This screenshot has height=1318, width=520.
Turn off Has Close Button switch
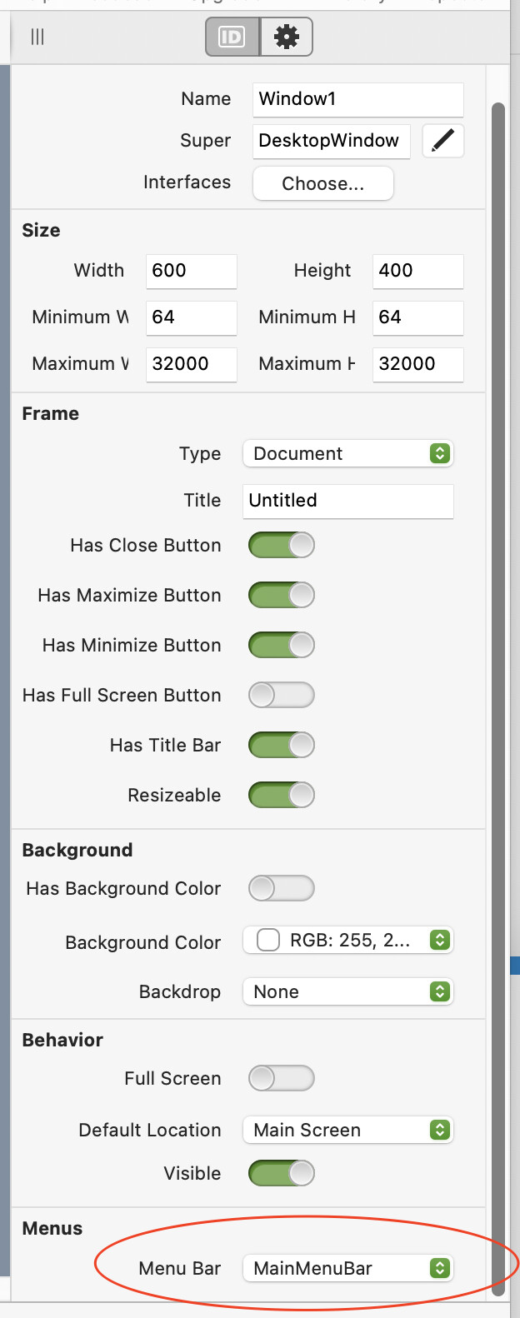point(282,546)
